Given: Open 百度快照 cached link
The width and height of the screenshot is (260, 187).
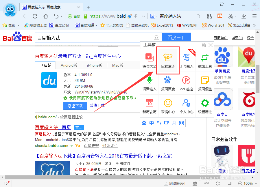Looking at the screenshot, I should 91,146.
